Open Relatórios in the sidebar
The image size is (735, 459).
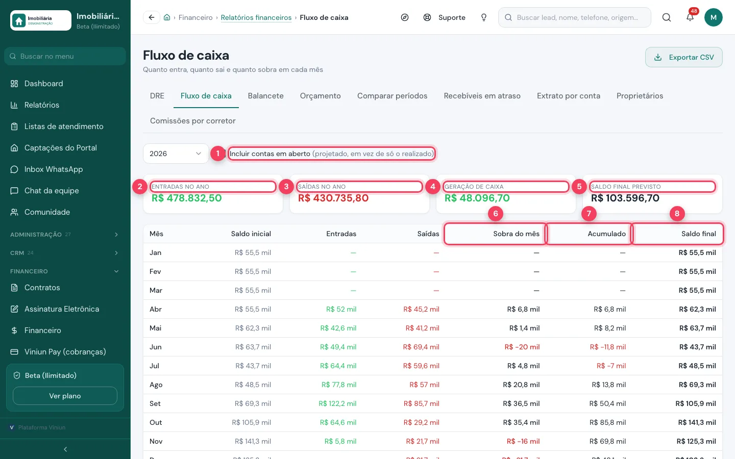tap(65, 105)
